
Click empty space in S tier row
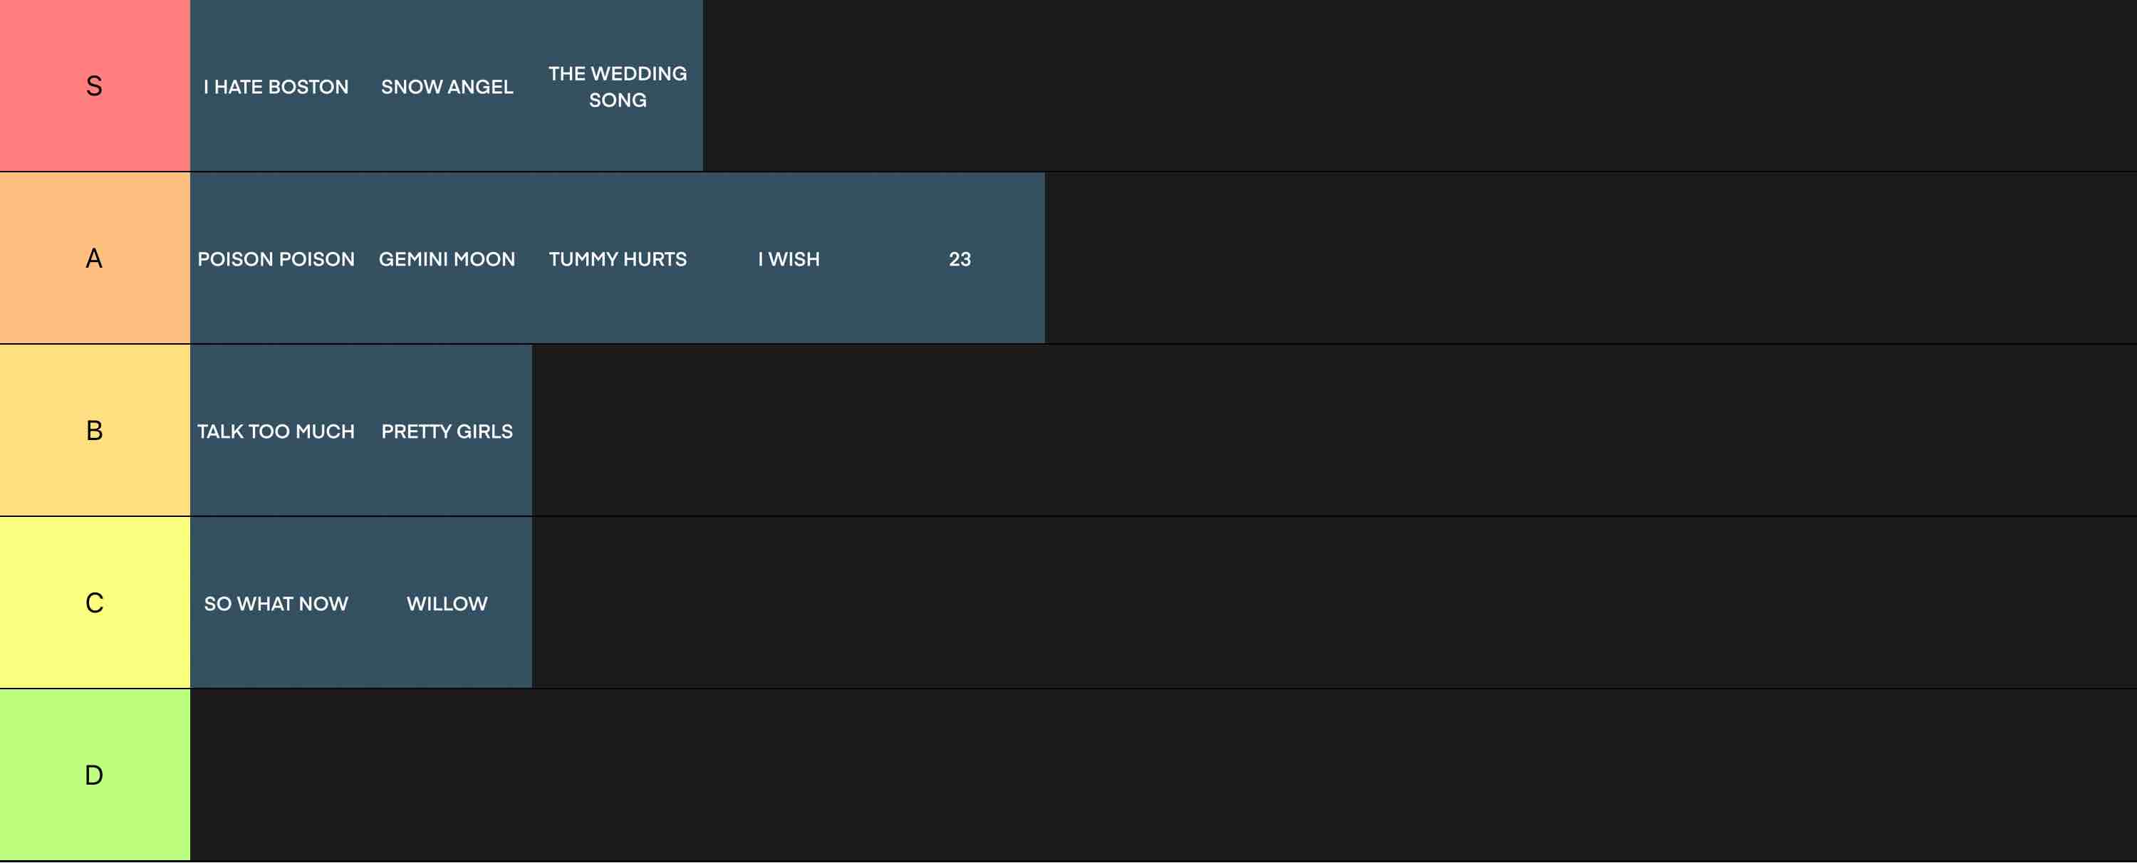point(1420,85)
